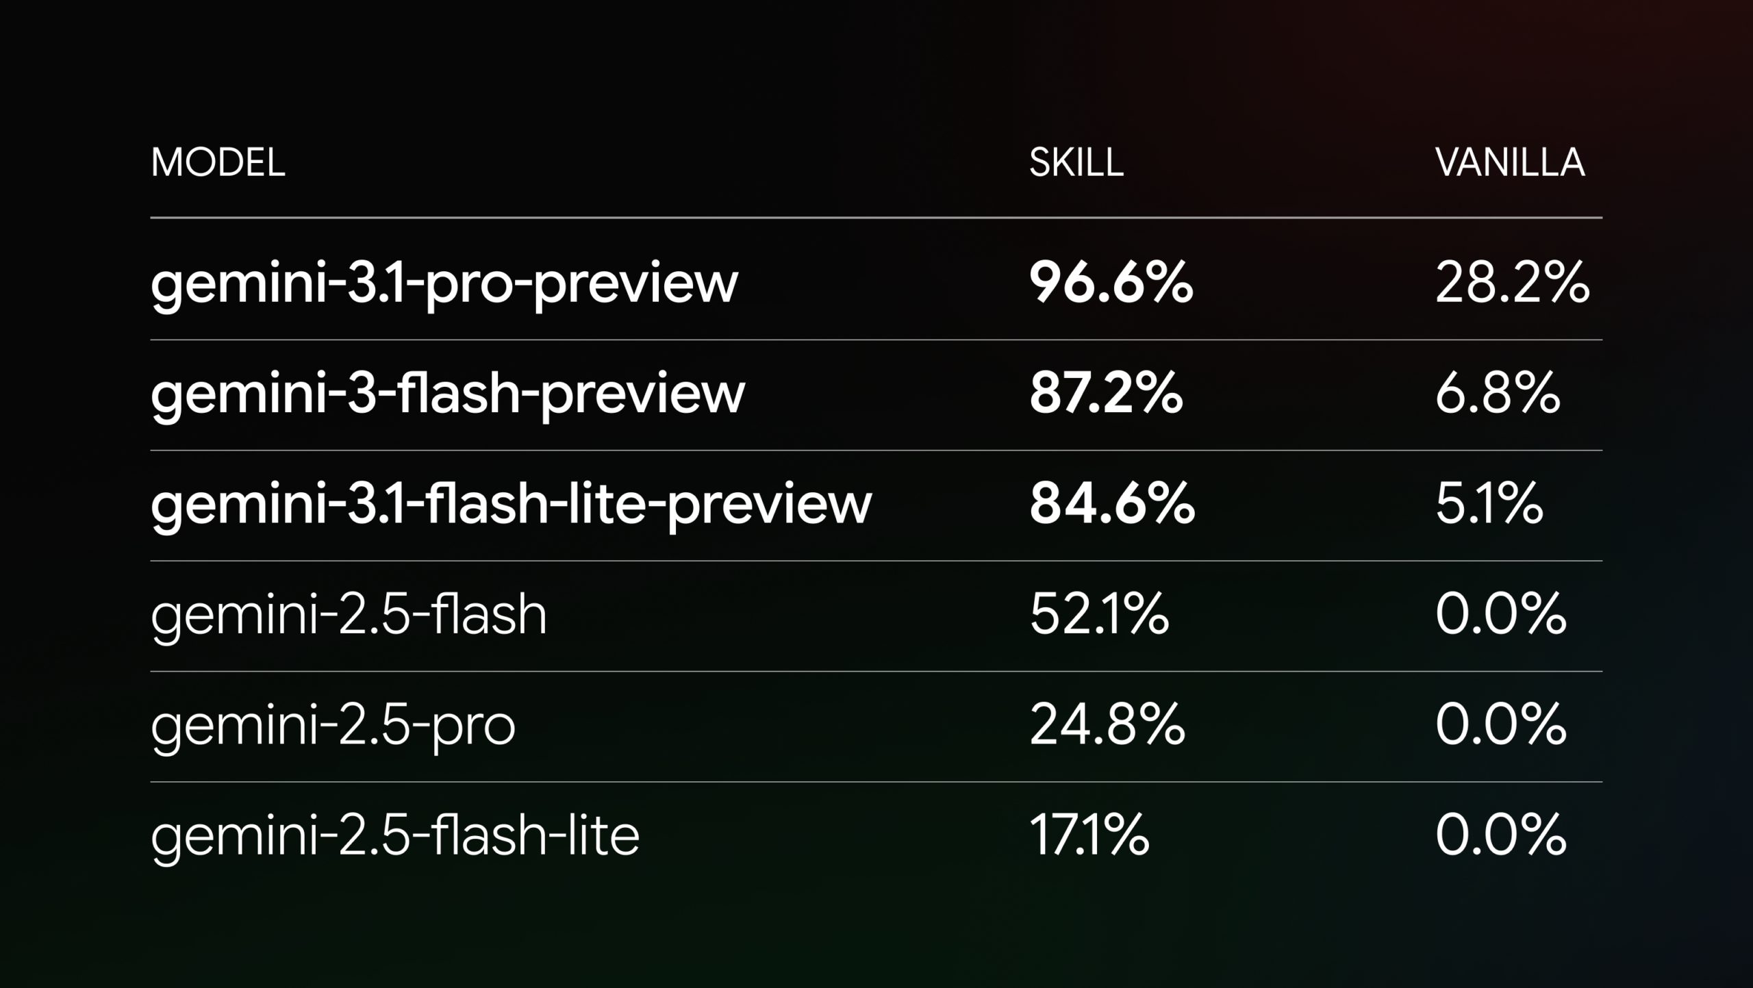Click the gemini-2.5-flash-lite model name

[395, 835]
